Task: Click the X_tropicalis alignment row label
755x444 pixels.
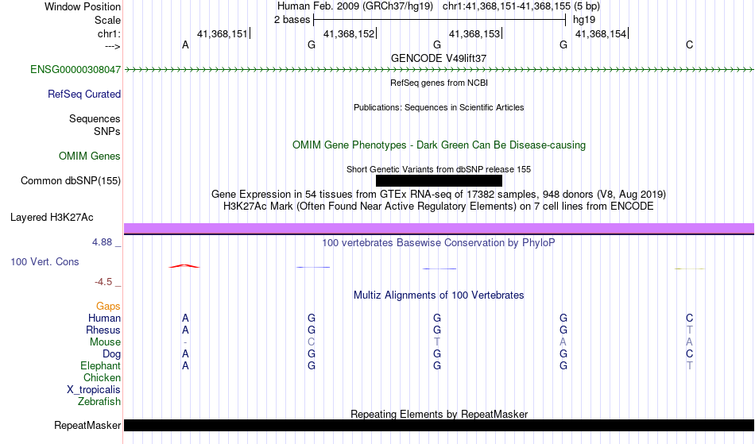Action: click(x=94, y=390)
